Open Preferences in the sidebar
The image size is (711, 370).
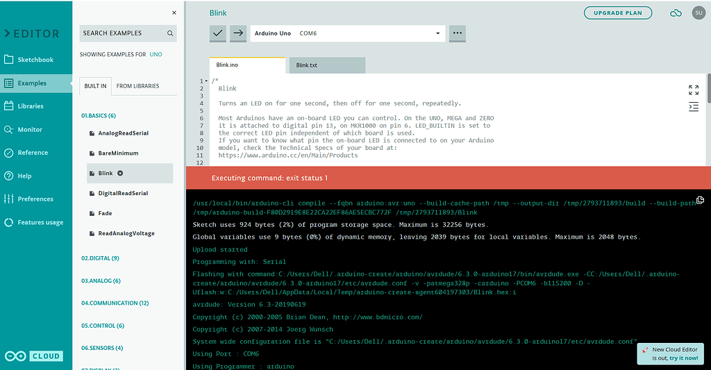[x=36, y=199]
